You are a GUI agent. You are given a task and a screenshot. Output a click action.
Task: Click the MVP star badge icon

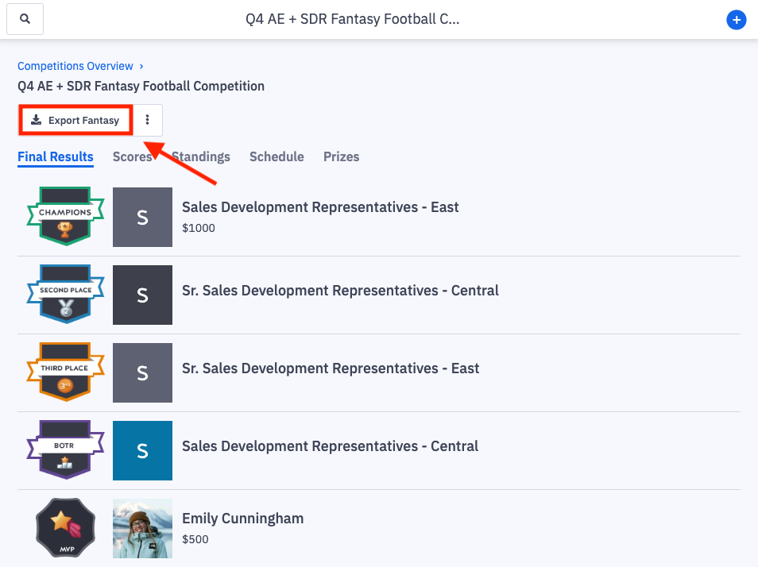pos(65,527)
